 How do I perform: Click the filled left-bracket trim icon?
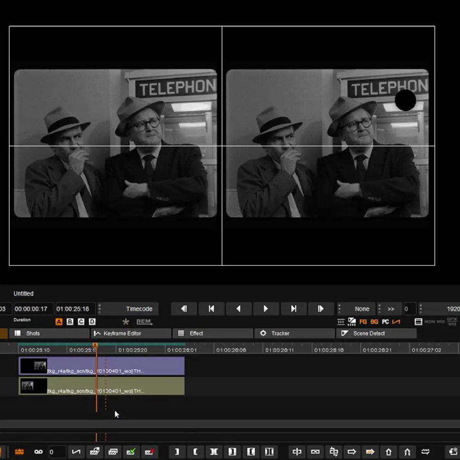[251, 452]
